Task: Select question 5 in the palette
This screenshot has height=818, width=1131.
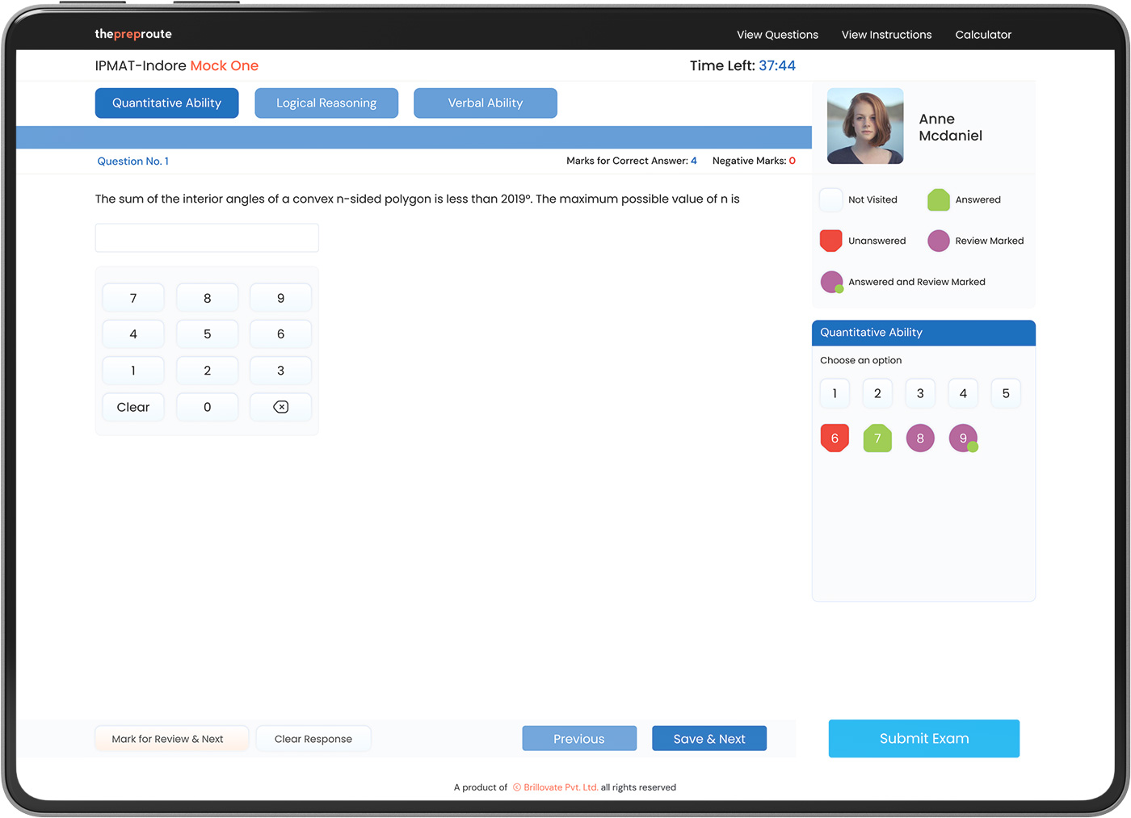Action: 1006,393
